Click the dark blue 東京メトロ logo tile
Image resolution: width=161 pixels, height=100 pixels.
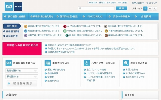click(x=18, y=6)
